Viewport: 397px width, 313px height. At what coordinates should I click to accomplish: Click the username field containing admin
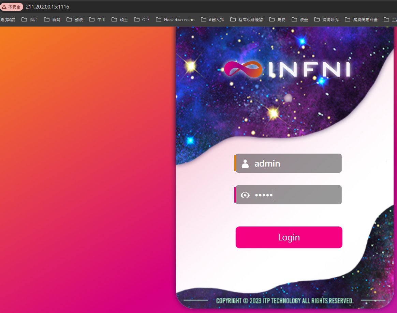pos(289,163)
